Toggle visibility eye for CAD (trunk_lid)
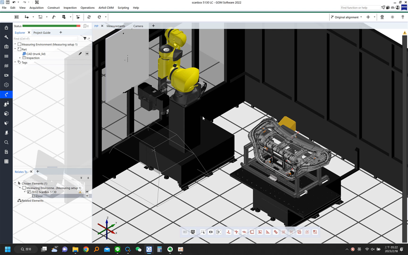The image size is (408, 255). (x=87, y=54)
